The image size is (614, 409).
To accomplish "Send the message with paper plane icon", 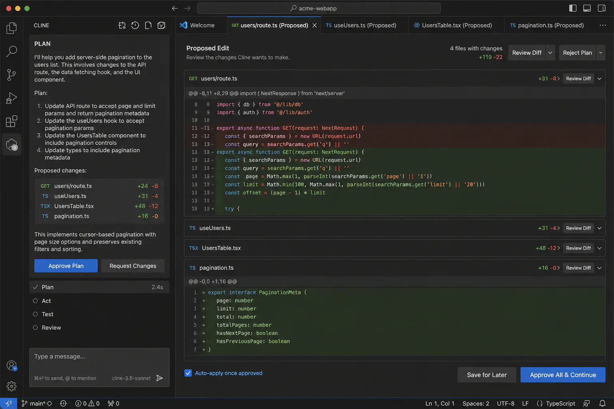I will [159, 378].
